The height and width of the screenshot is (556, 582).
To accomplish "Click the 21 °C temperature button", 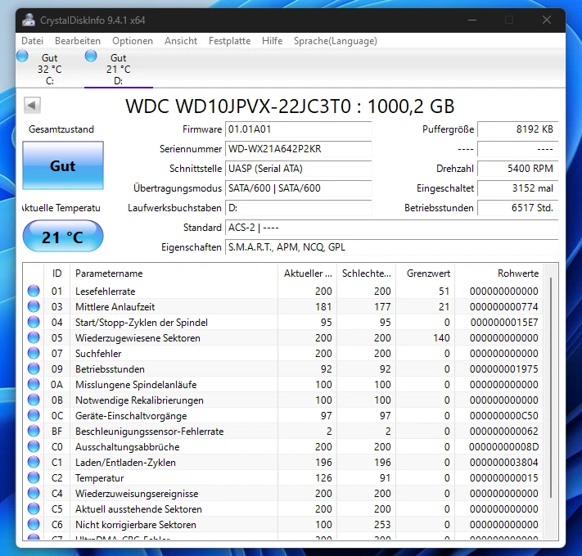I will [x=63, y=237].
